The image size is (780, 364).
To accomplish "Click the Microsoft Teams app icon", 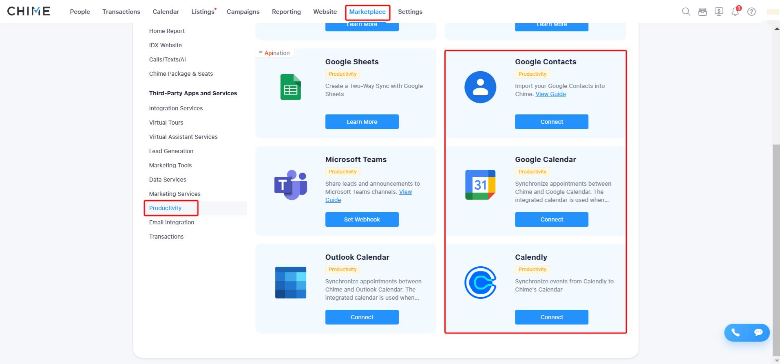I will click(291, 185).
